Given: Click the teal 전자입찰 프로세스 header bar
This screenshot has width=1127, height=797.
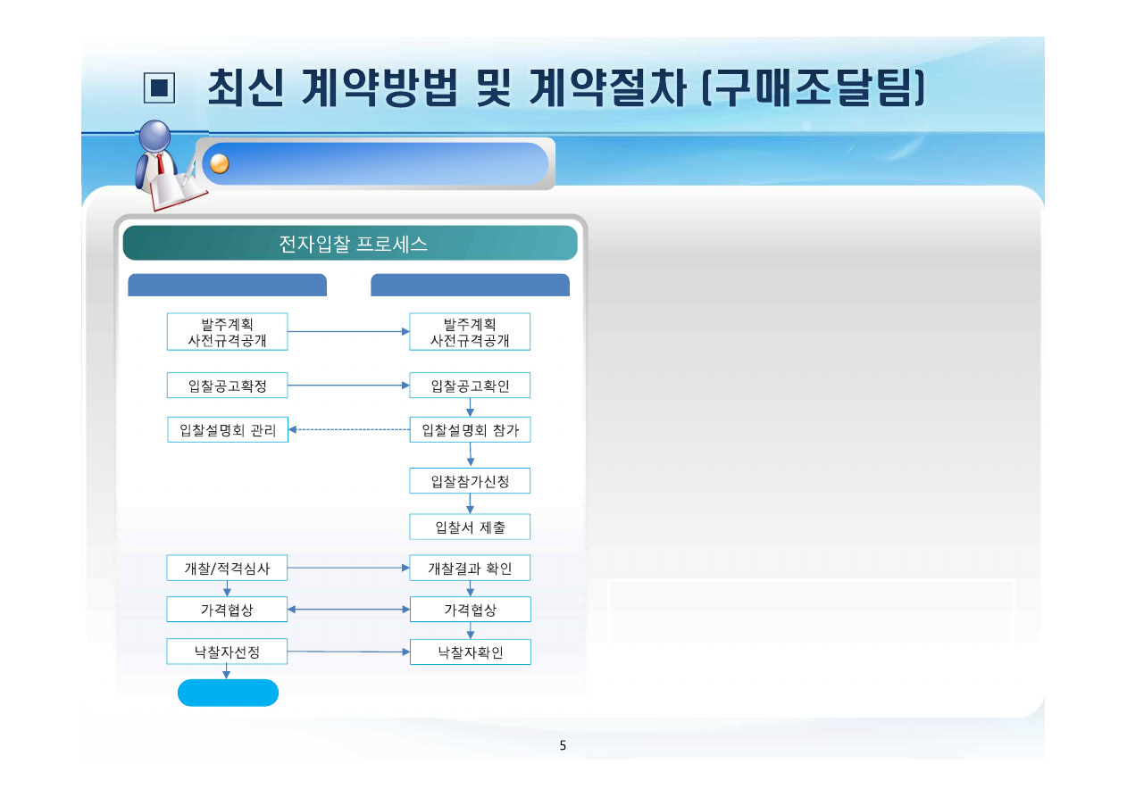Looking at the screenshot, I should click(352, 242).
